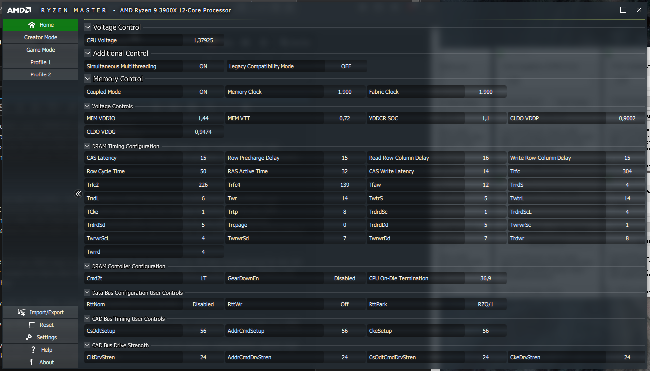Open the About page

(x=41, y=362)
